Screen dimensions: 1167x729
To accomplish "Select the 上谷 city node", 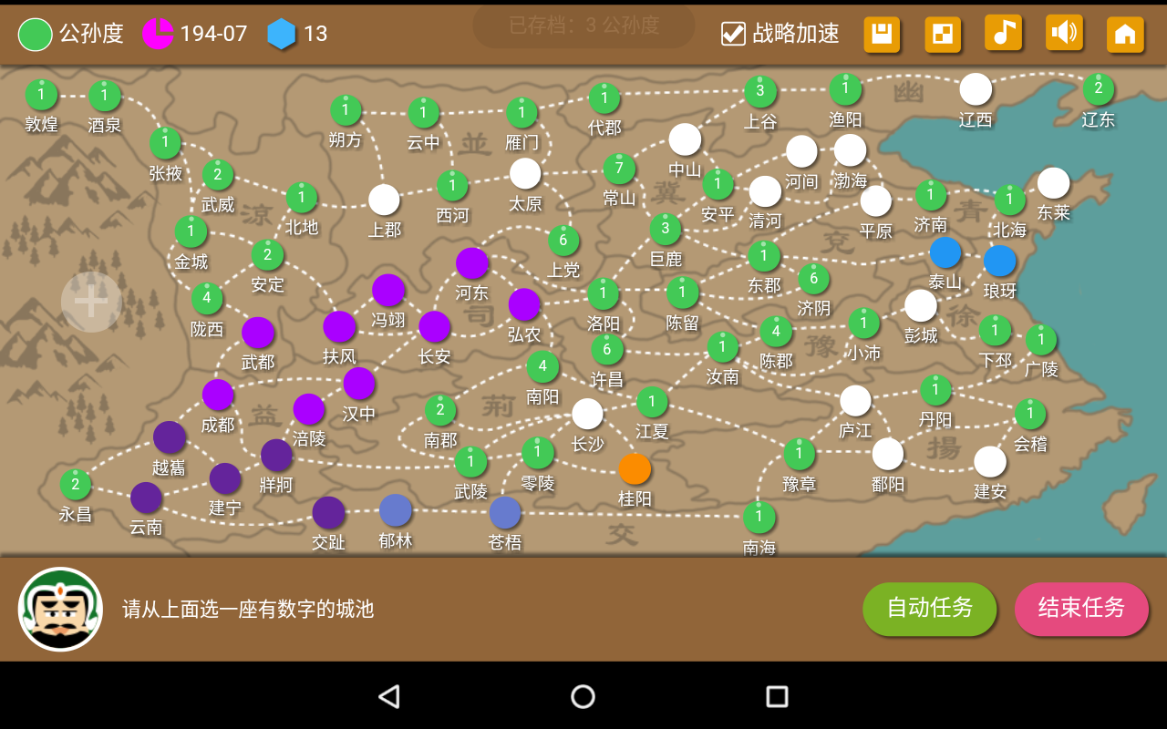I will tap(760, 91).
